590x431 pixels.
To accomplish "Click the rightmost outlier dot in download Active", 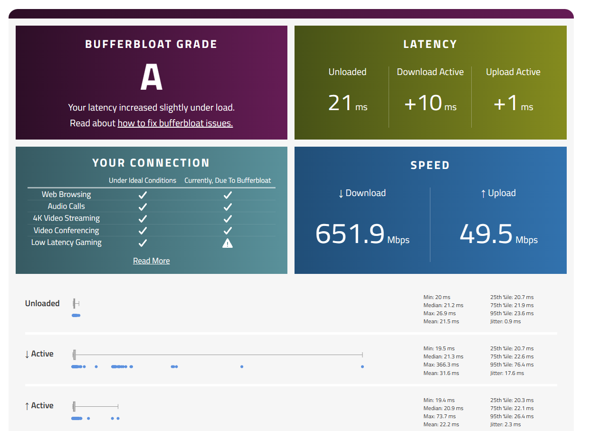I will coord(362,366).
